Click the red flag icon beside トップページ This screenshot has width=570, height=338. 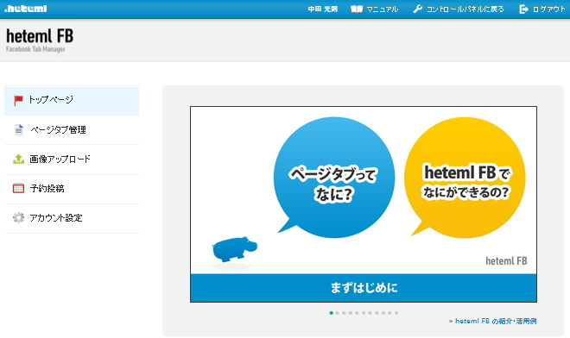(18, 100)
